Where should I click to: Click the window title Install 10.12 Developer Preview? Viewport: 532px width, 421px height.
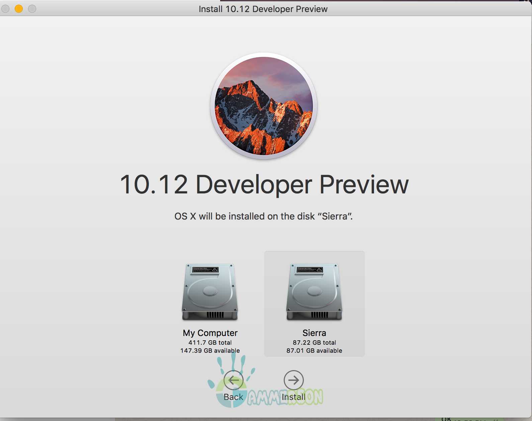[263, 9]
